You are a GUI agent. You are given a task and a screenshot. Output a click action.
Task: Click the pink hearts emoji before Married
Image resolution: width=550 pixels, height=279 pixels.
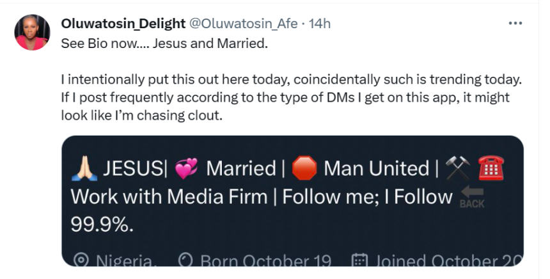[x=185, y=170]
